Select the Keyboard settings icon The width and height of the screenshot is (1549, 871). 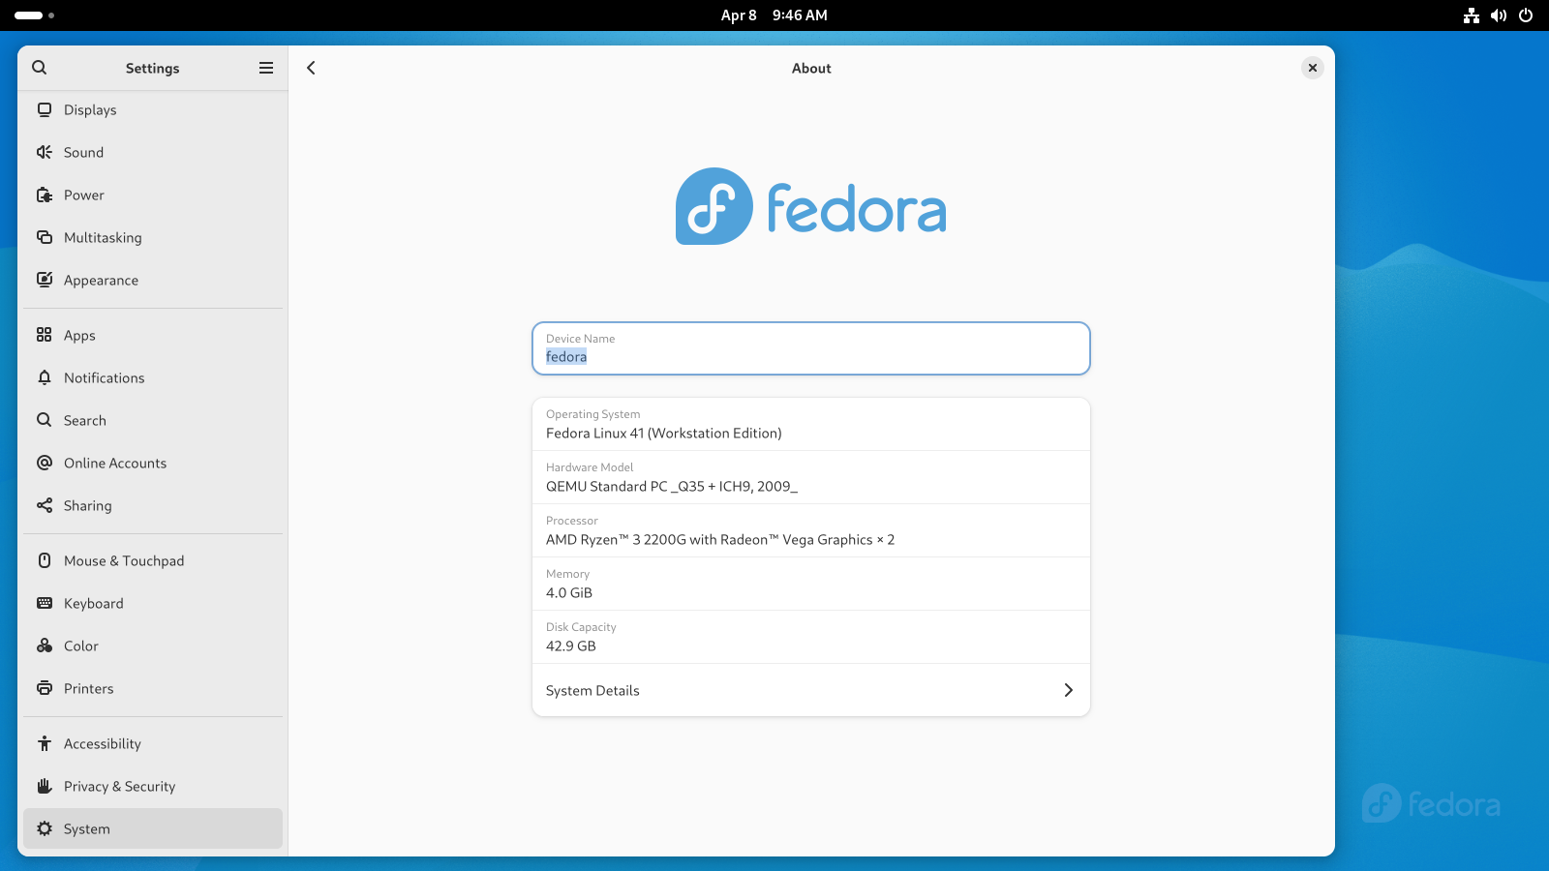[x=45, y=603]
